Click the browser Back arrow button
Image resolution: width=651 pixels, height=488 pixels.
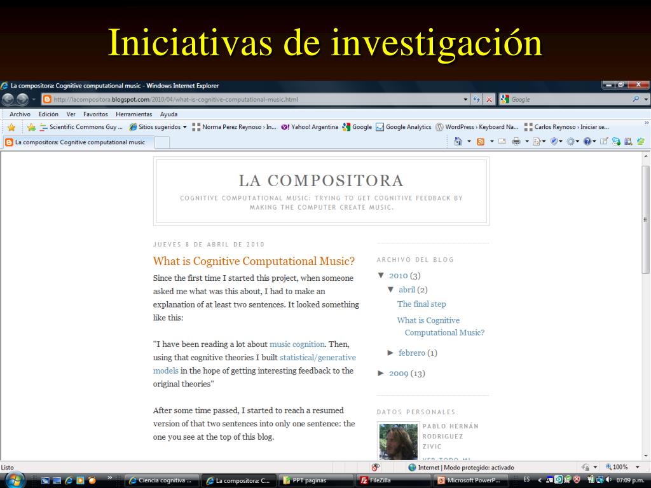tap(8, 100)
